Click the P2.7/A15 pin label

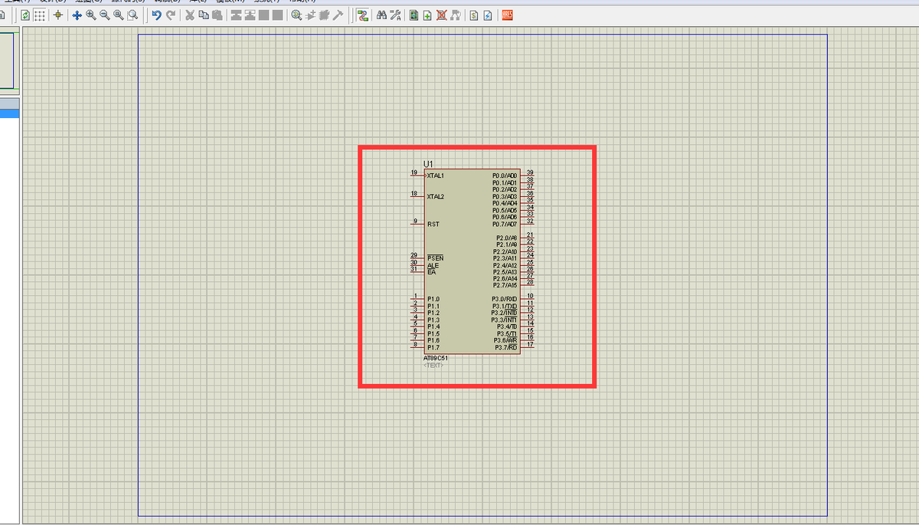point(506,286)
